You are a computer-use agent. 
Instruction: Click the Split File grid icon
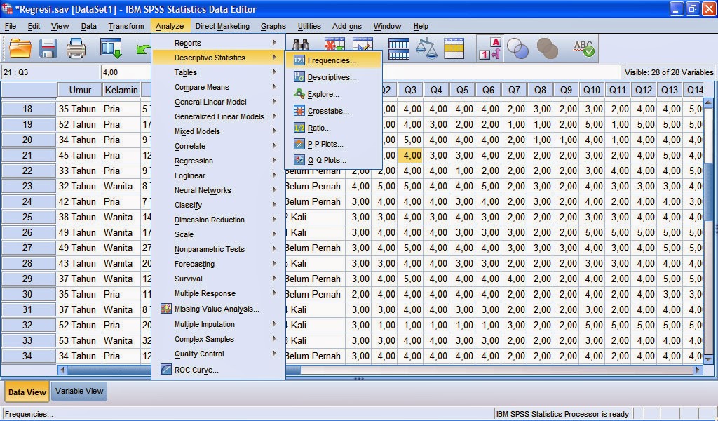coord(399,48)
